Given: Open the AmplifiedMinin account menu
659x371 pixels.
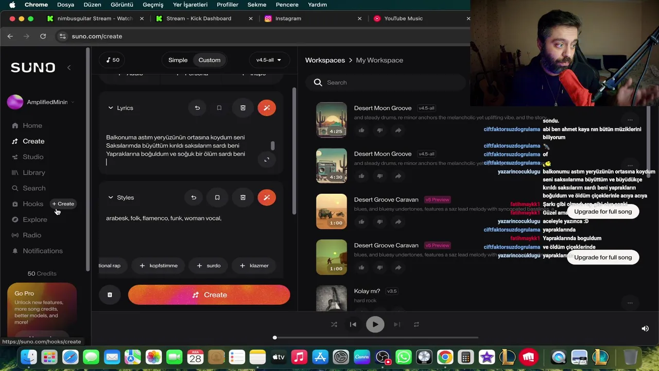Looking at the screenshot, I should point(41,102).
